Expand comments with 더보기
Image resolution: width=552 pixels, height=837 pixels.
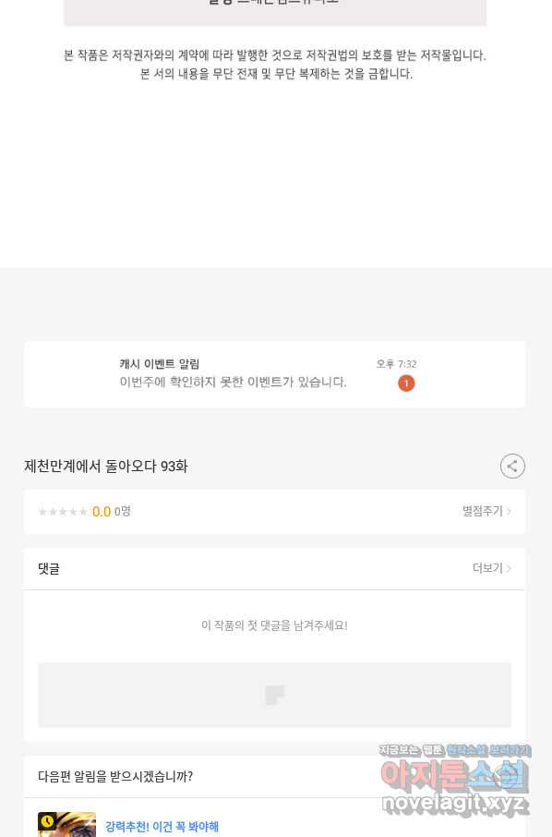tap(487, 568)
